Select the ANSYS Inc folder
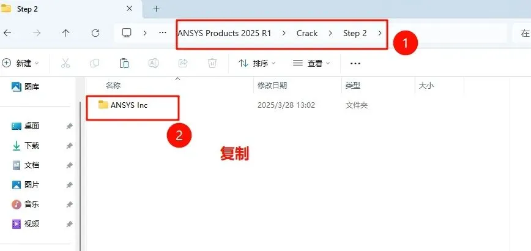Screen dimensions: 531x251 pos(129,105)
